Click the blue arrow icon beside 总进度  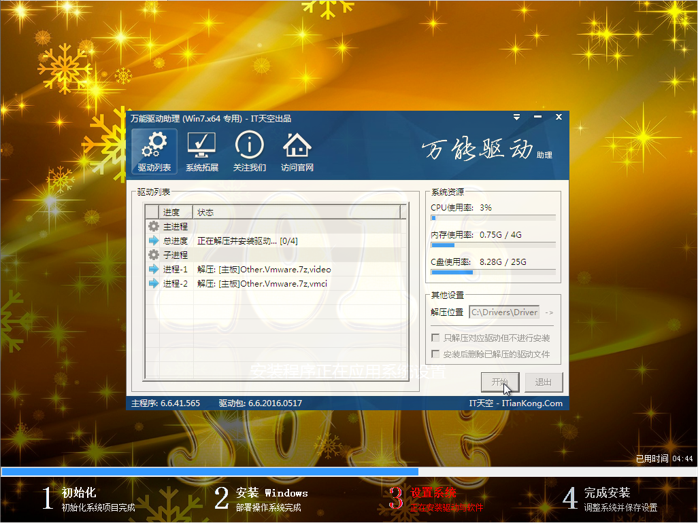pyautogui.click(x=152, y=240)
